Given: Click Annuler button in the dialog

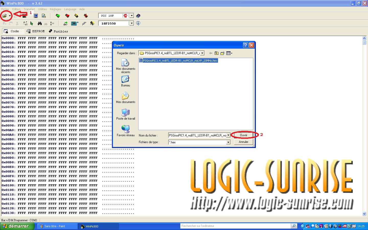Looking at the screenshot, I should (x=244, y=142).
